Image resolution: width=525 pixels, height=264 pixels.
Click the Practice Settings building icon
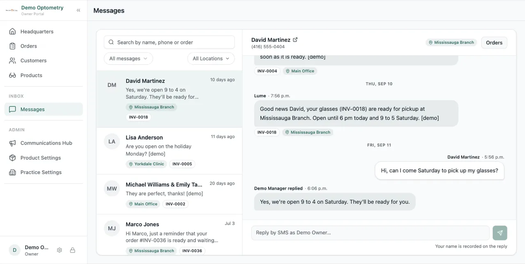12,172
